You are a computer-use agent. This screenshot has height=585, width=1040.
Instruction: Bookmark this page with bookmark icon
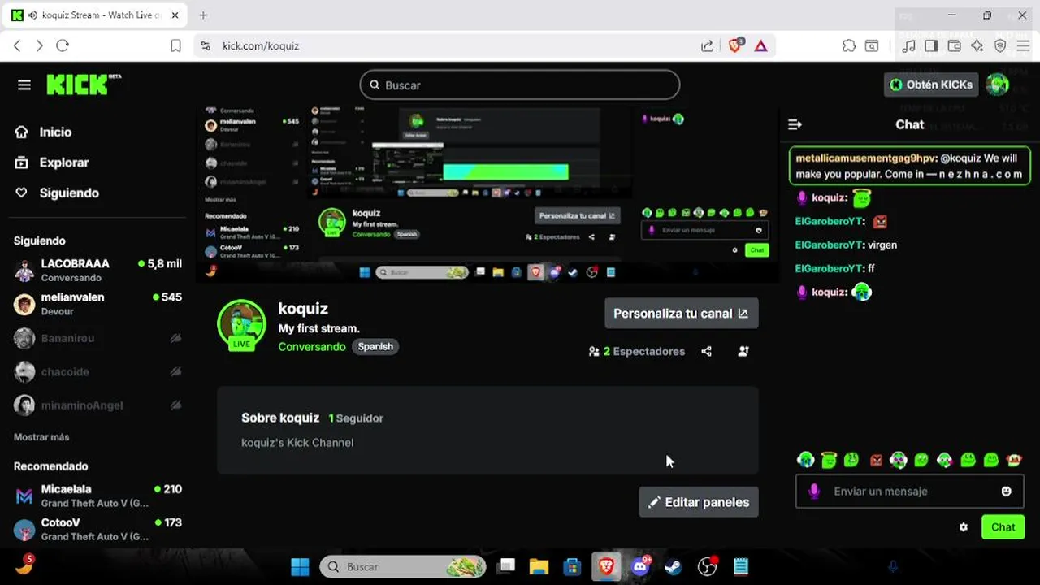(175, 45)
